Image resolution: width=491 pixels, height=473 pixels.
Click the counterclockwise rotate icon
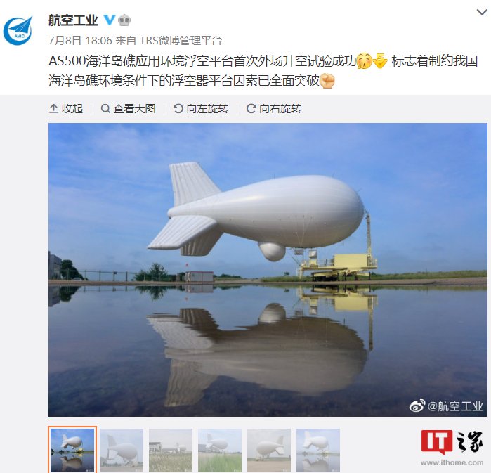click(178, 109)
